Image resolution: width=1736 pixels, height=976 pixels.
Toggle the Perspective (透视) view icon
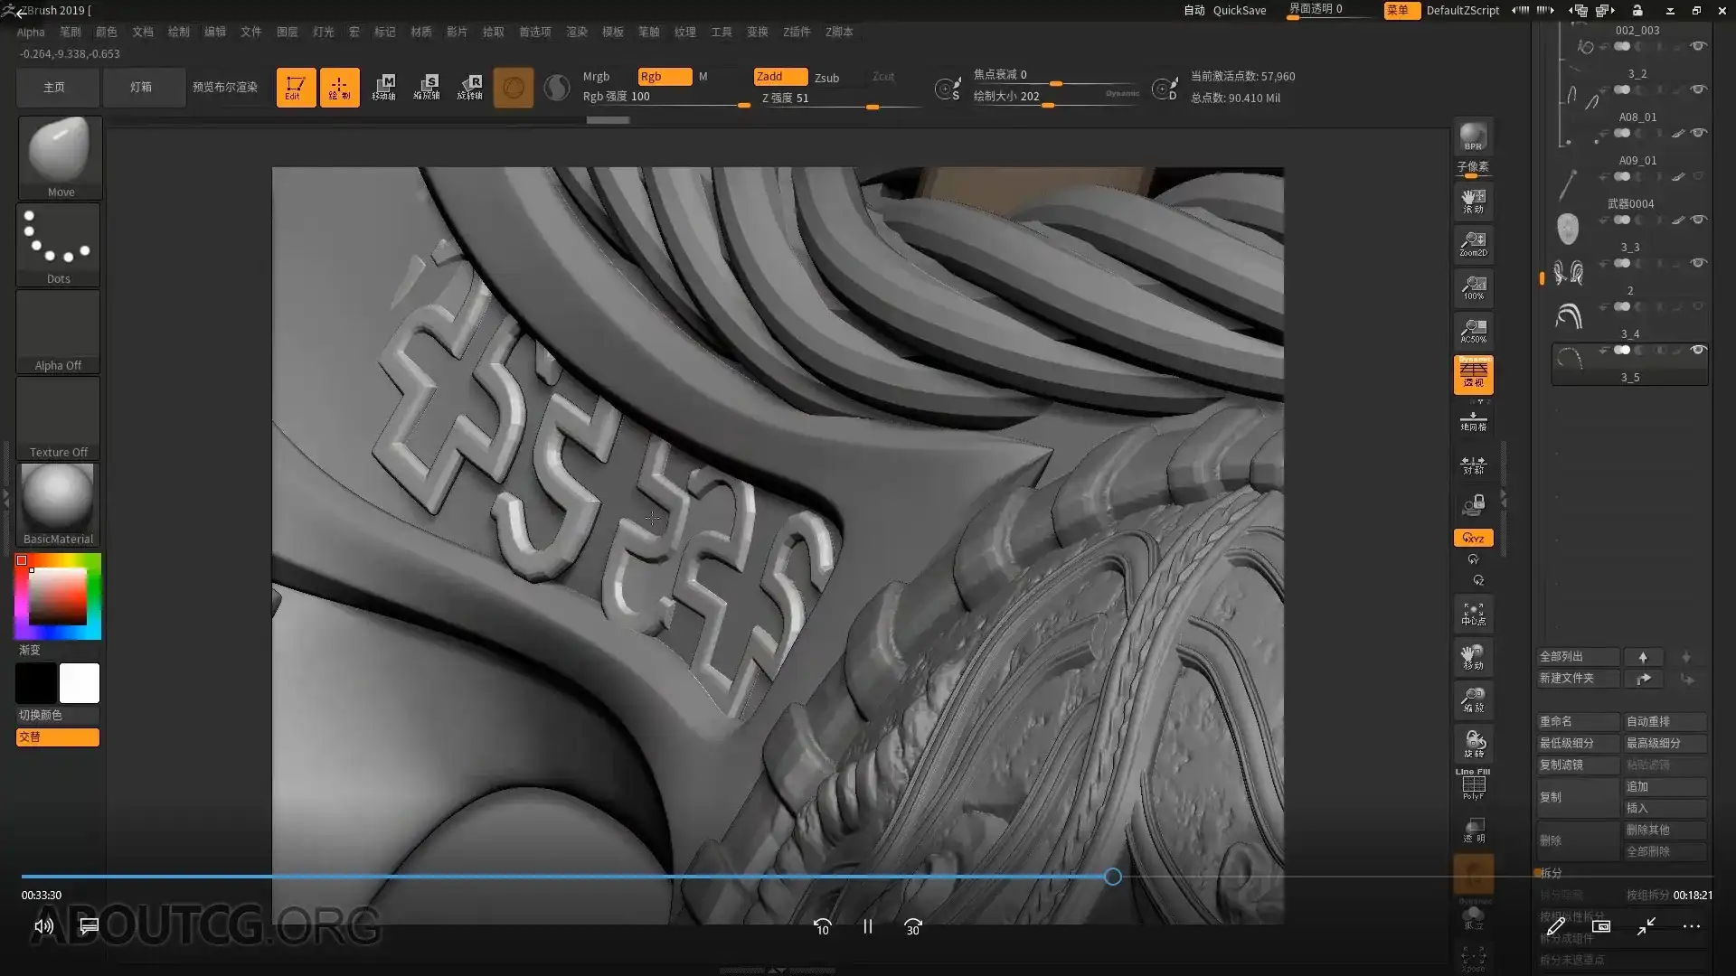1473,374
